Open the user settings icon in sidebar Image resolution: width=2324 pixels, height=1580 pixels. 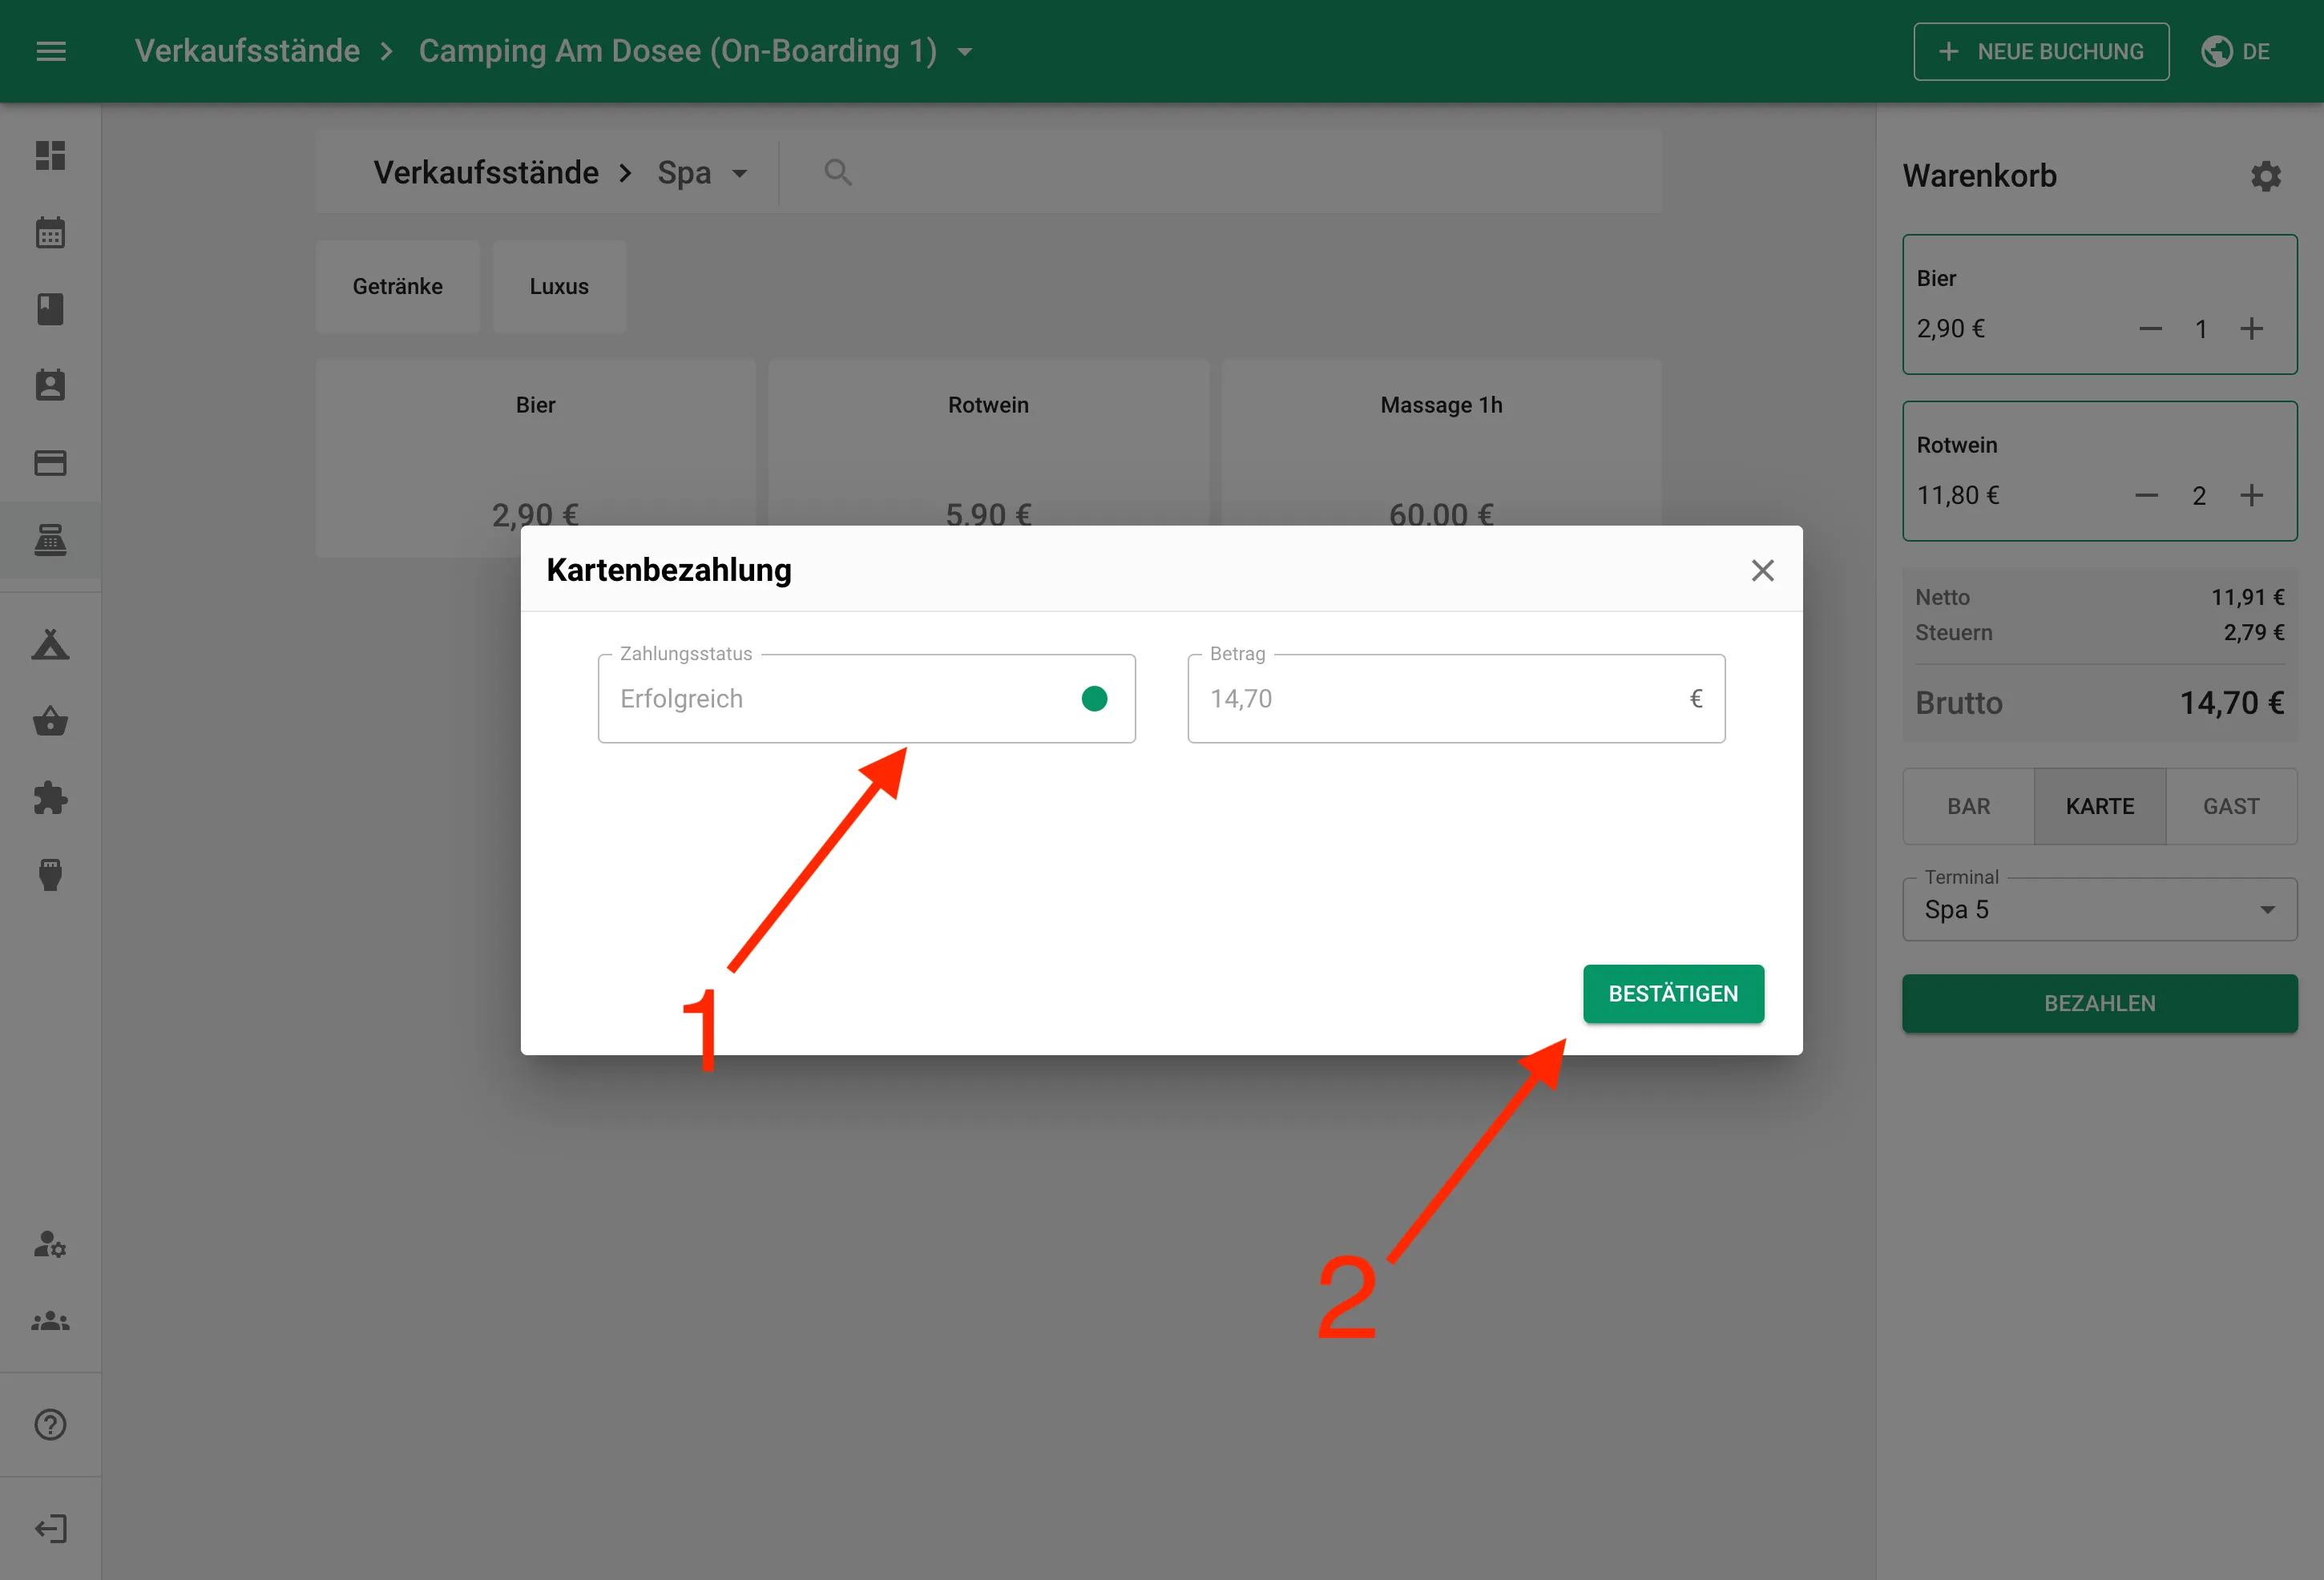pos(50,1244)
